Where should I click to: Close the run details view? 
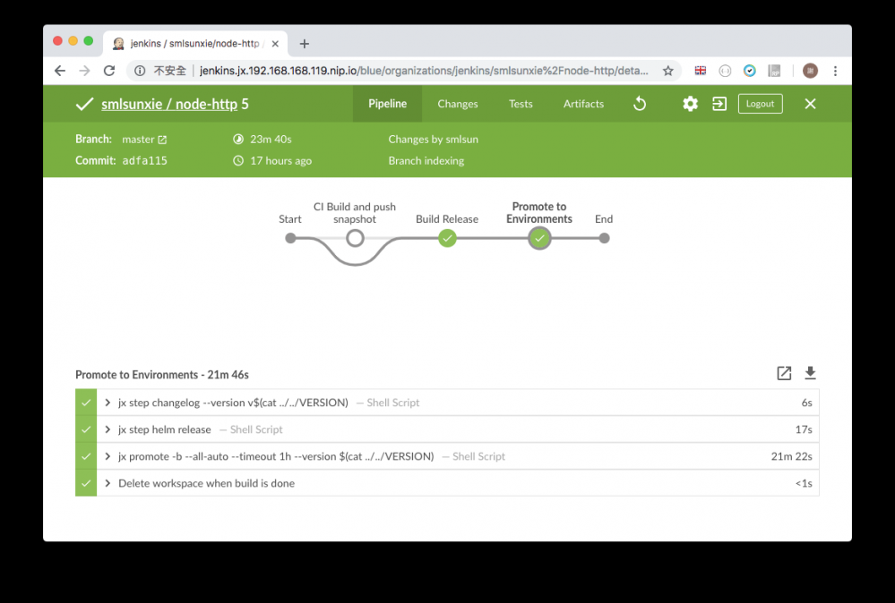pyautogui.click(x=810, y=104)
